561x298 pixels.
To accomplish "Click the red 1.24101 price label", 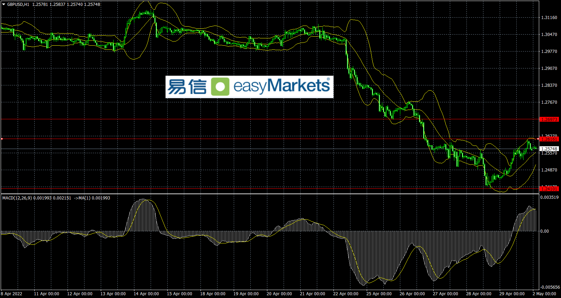I will 549,189.
